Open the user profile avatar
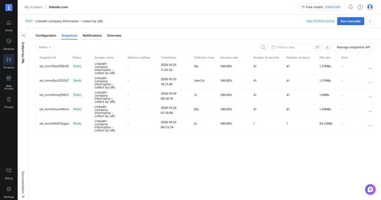 click(370, 7)
